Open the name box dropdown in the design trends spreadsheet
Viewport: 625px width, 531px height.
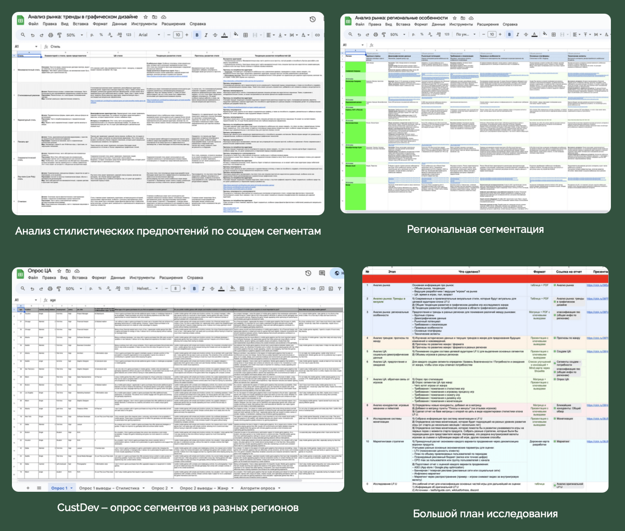[x=36, y=46]
